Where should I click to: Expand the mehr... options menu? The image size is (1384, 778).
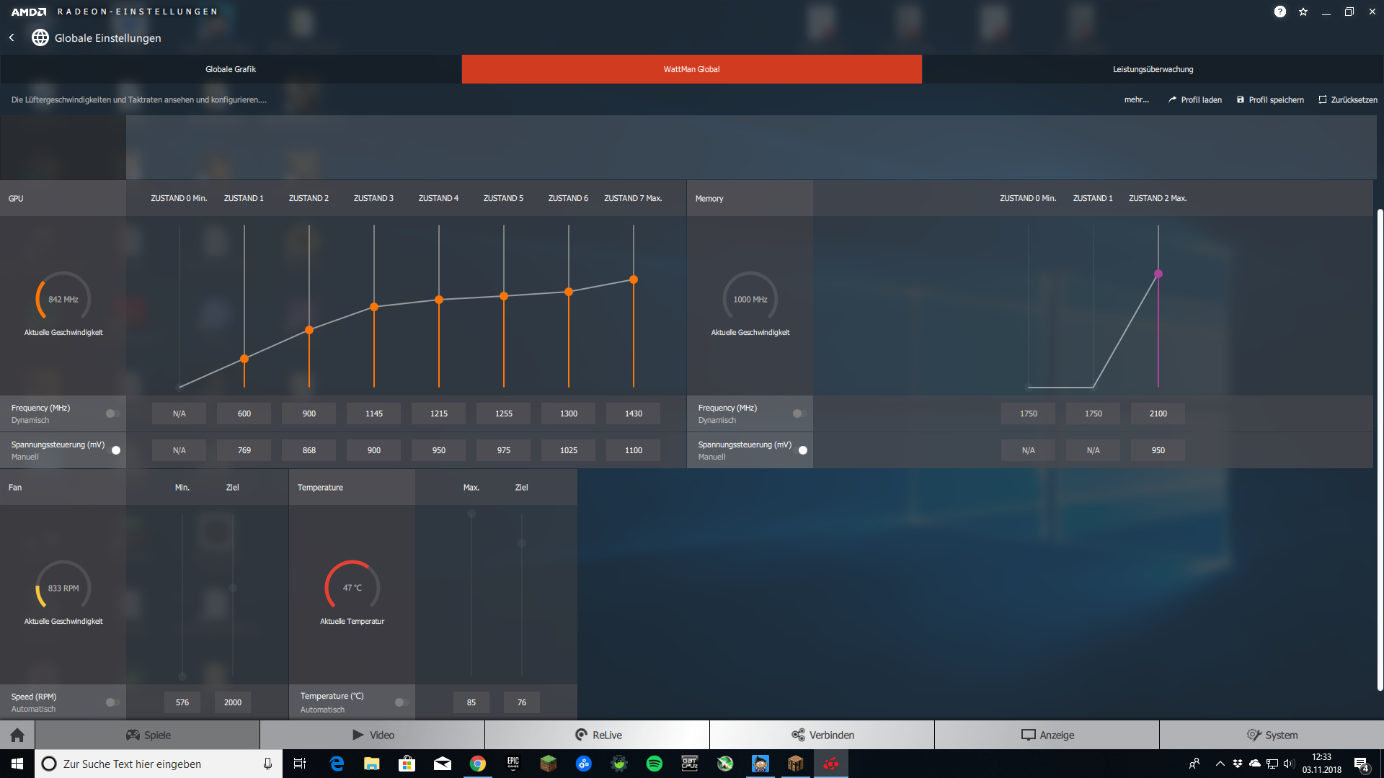click(1136, 99)
